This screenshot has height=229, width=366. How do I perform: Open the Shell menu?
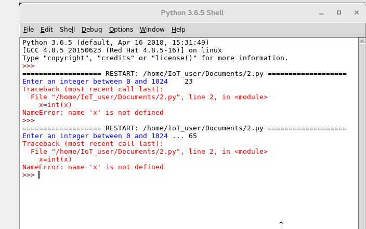68,30
